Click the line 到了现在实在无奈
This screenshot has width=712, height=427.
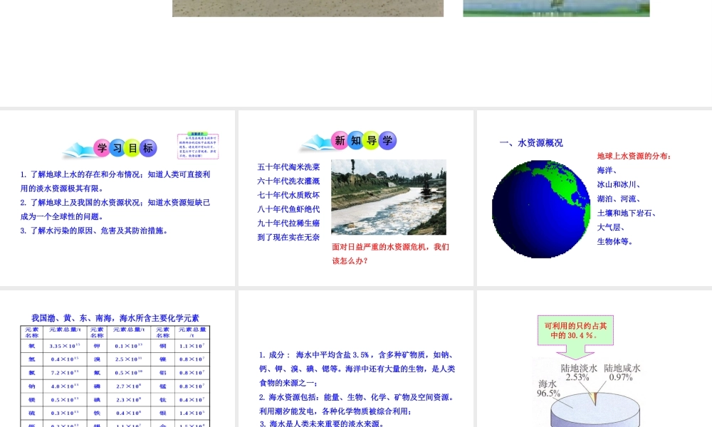[x=288, y=237]
